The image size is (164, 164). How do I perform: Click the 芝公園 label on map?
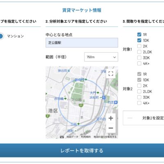77,100
